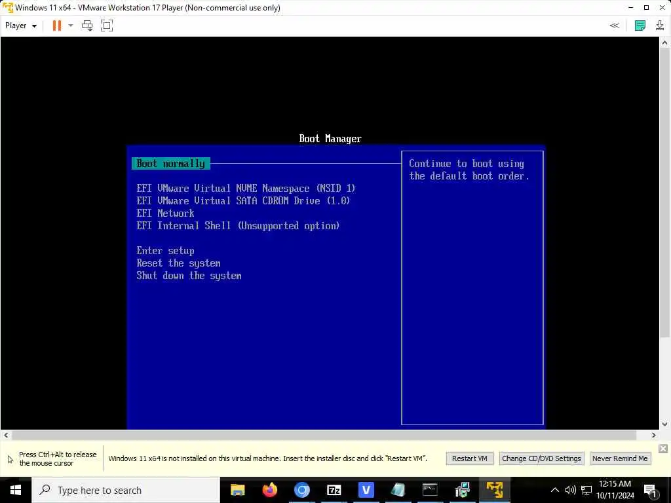
Task: Click the download/install tools icon
Action: coord(659,26)
